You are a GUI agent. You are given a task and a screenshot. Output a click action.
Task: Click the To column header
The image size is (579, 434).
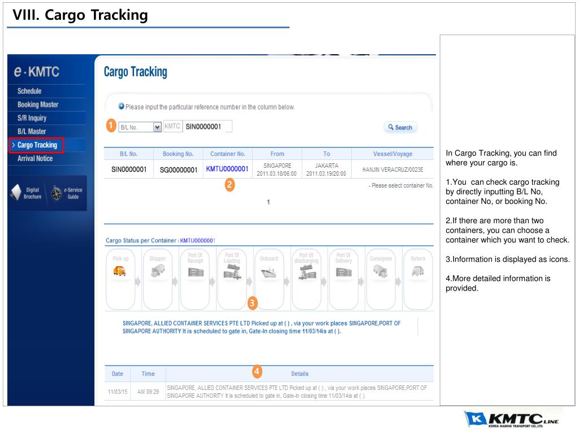327,154
